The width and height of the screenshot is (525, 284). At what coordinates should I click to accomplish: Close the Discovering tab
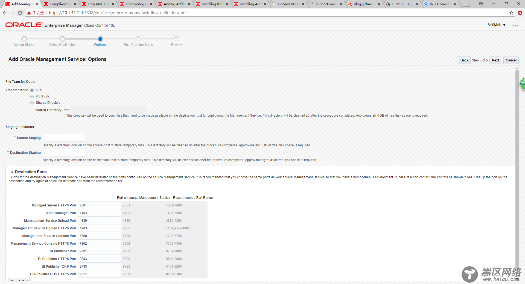[151, 4]
